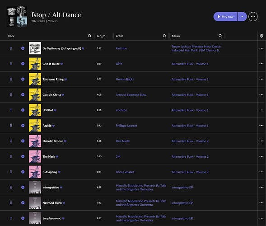Open column settings gear icon
The image size is (266, 226).
261,36
